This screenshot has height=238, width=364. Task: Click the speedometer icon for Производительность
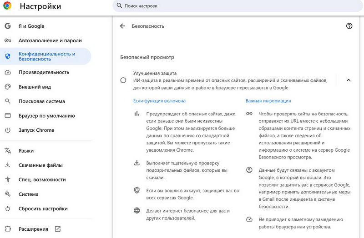8,72
